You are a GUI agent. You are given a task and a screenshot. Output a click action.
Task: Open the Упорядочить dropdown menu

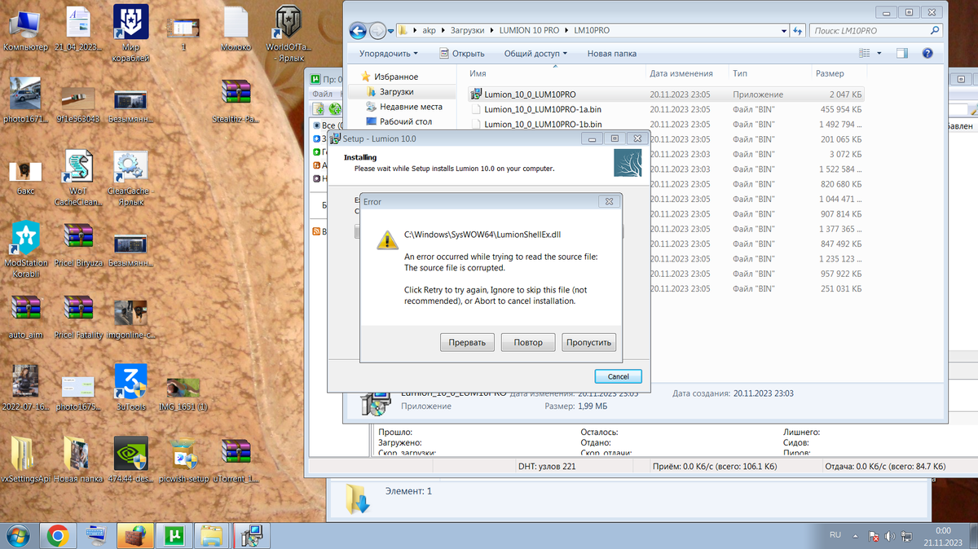(x=388, y=54)
